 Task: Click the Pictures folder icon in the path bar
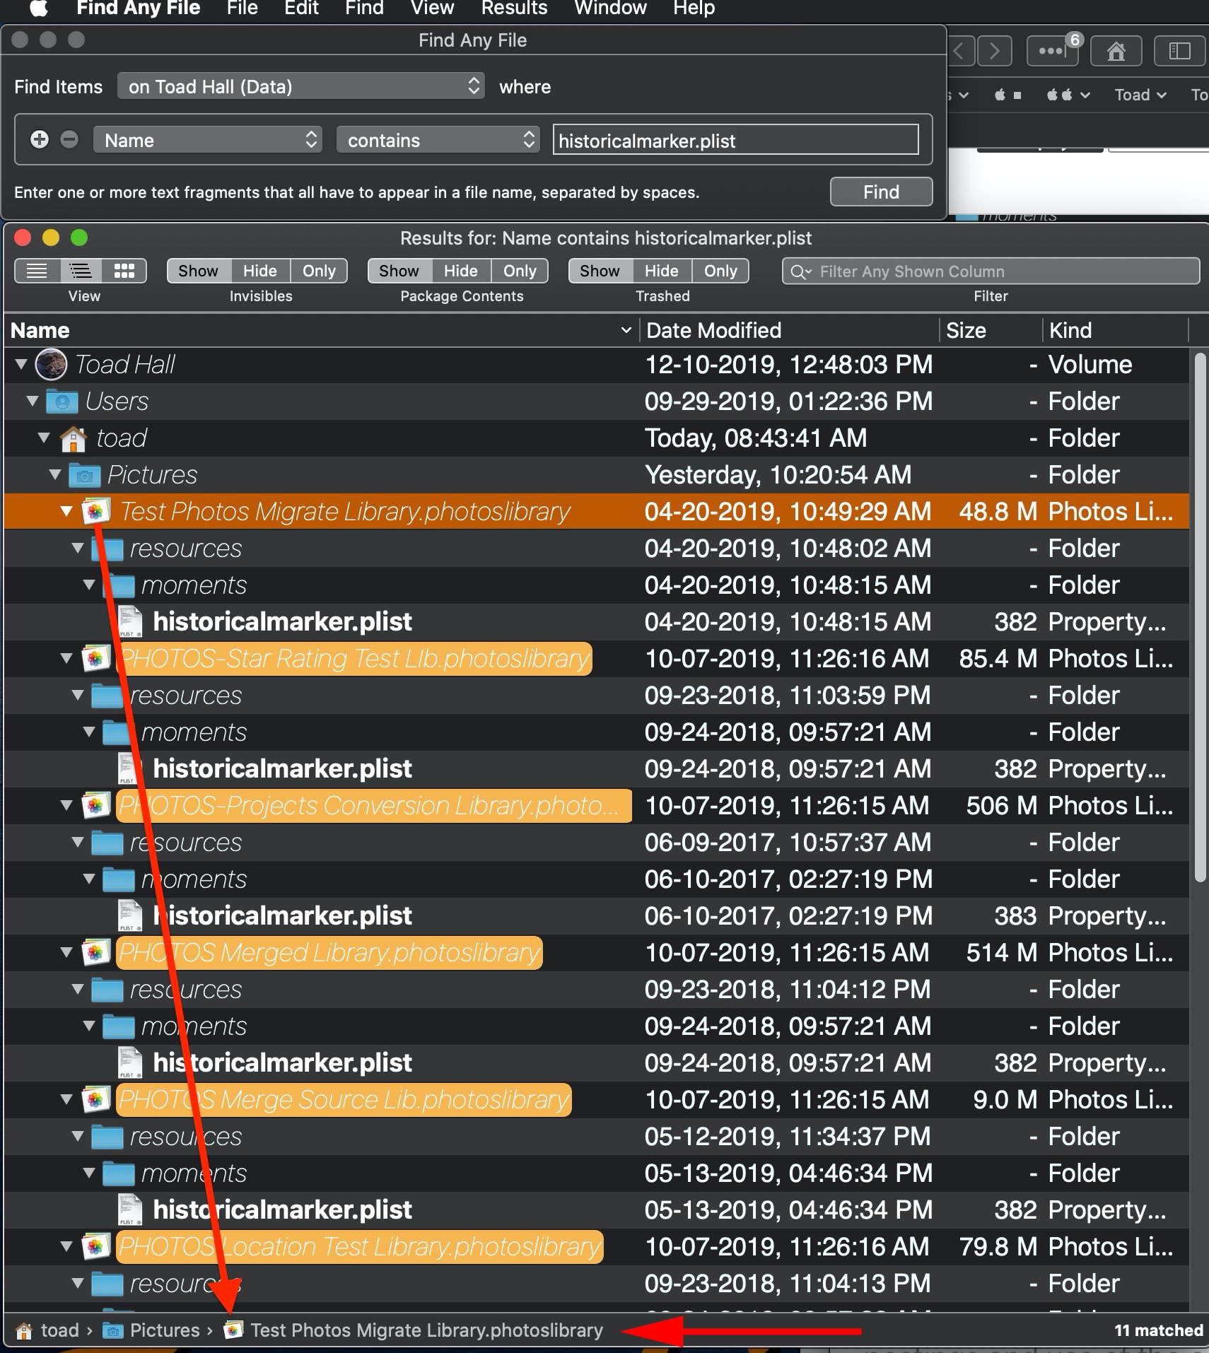[x=112, y=1330]
